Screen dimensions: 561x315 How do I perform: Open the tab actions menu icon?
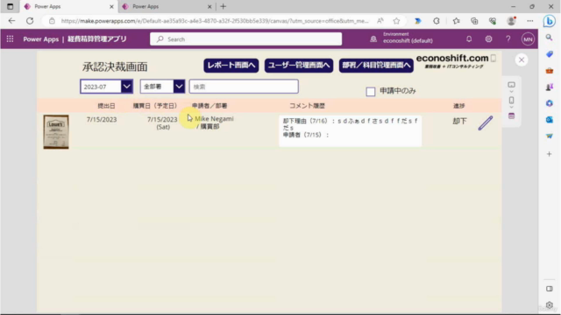[x=10, y=6]
